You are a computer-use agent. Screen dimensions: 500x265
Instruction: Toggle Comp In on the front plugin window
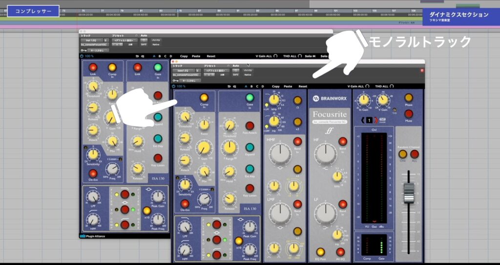click(204, 98)
